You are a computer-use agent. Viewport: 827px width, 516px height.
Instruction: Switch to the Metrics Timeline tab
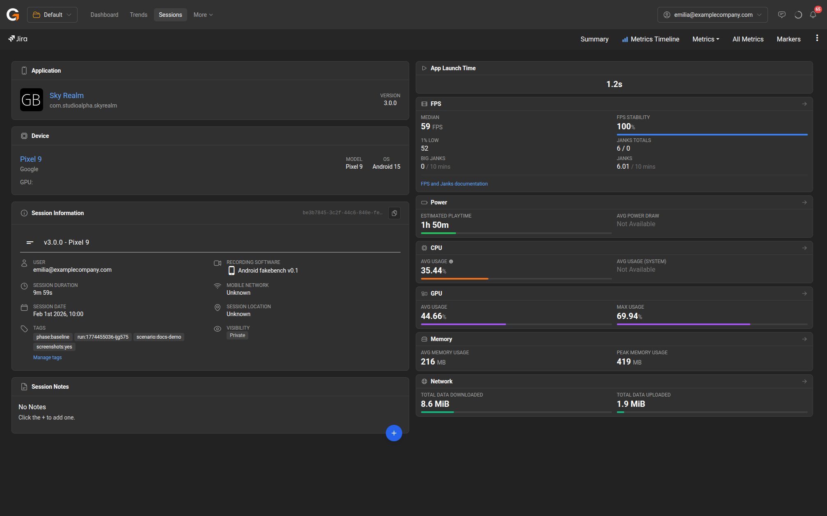[x=651, y=39]
